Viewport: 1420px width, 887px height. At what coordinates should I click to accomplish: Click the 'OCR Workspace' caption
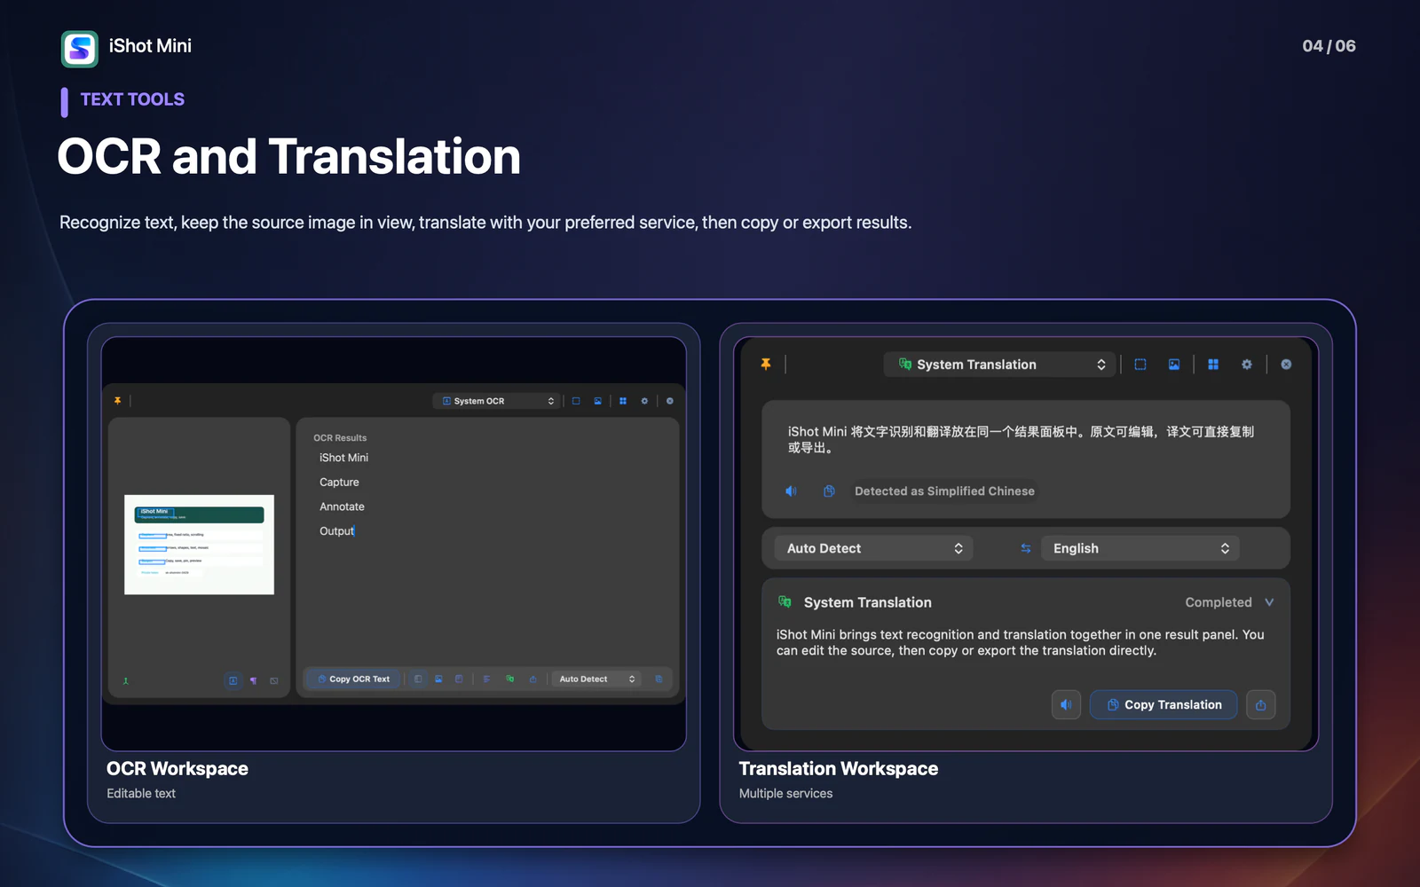pyautogui.click(x=177, y=769)
